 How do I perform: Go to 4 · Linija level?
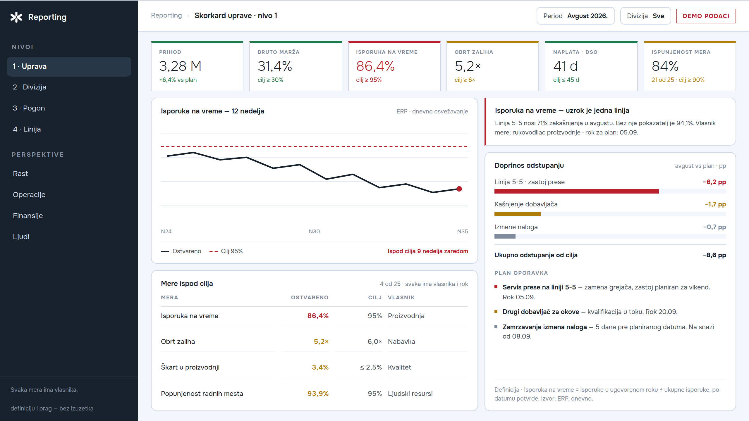pos(69,129)
